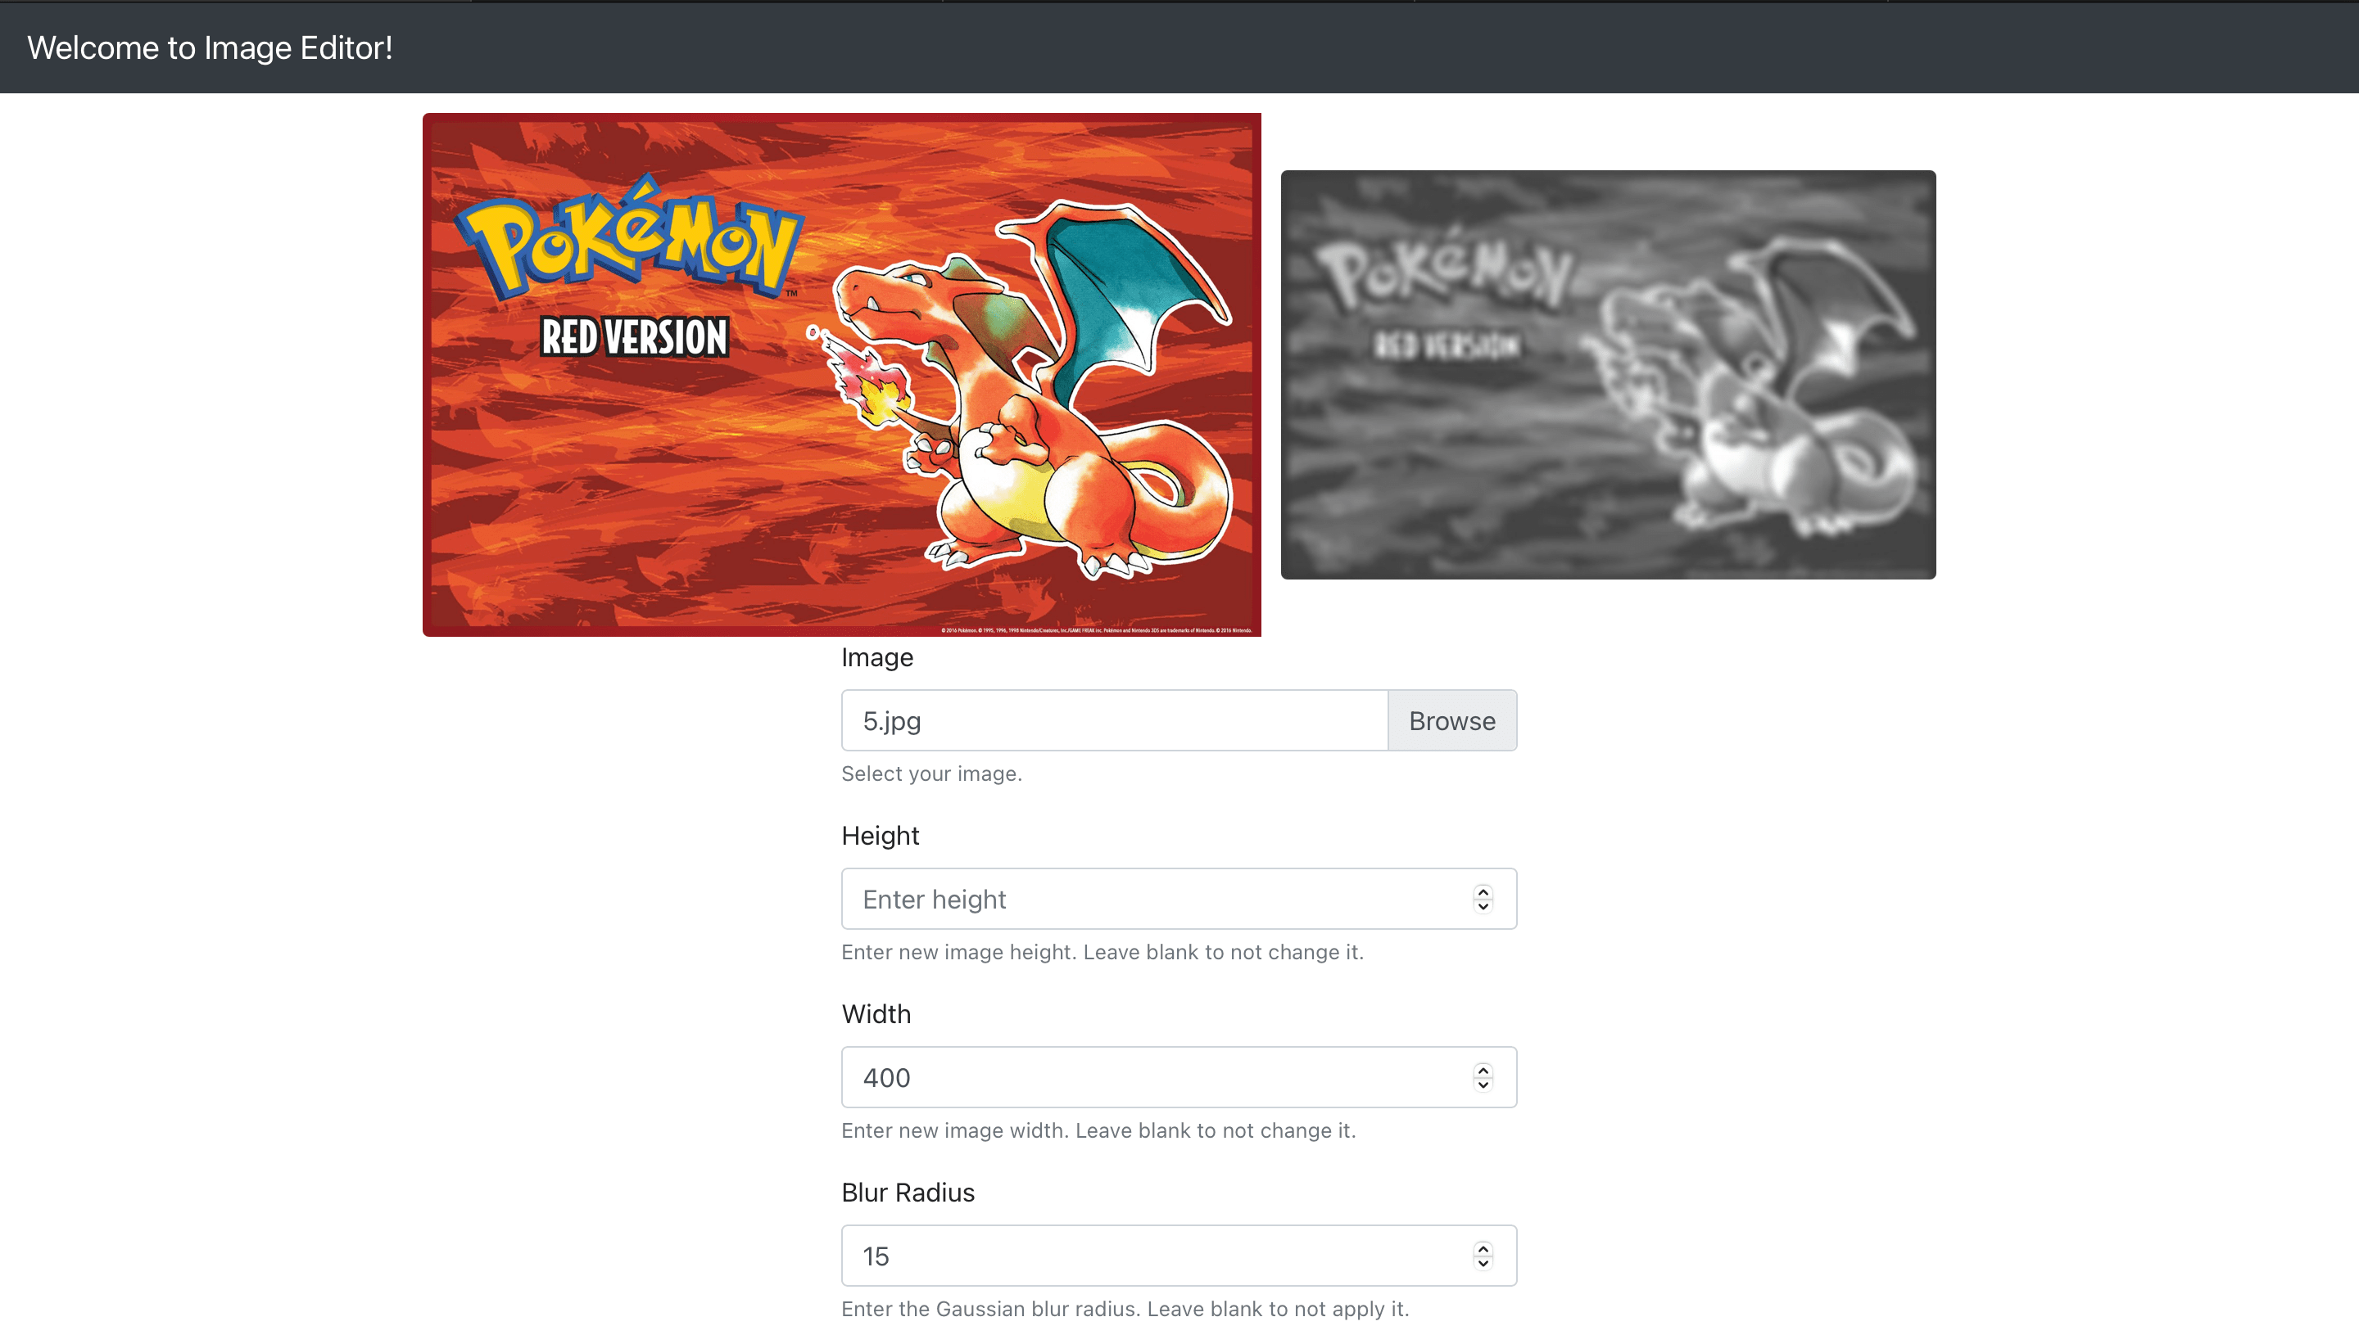Image resolution: width=2359 pixels, height=1344 pixels.
Task: Click 'Enter new image height' help text
Action: click(x=1102, y=952)
